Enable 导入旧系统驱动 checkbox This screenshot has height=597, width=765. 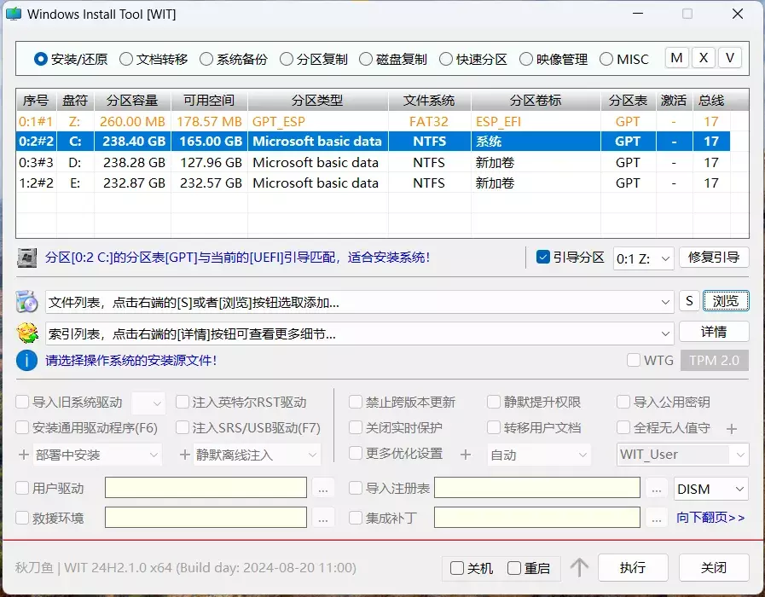pos(22,402)
